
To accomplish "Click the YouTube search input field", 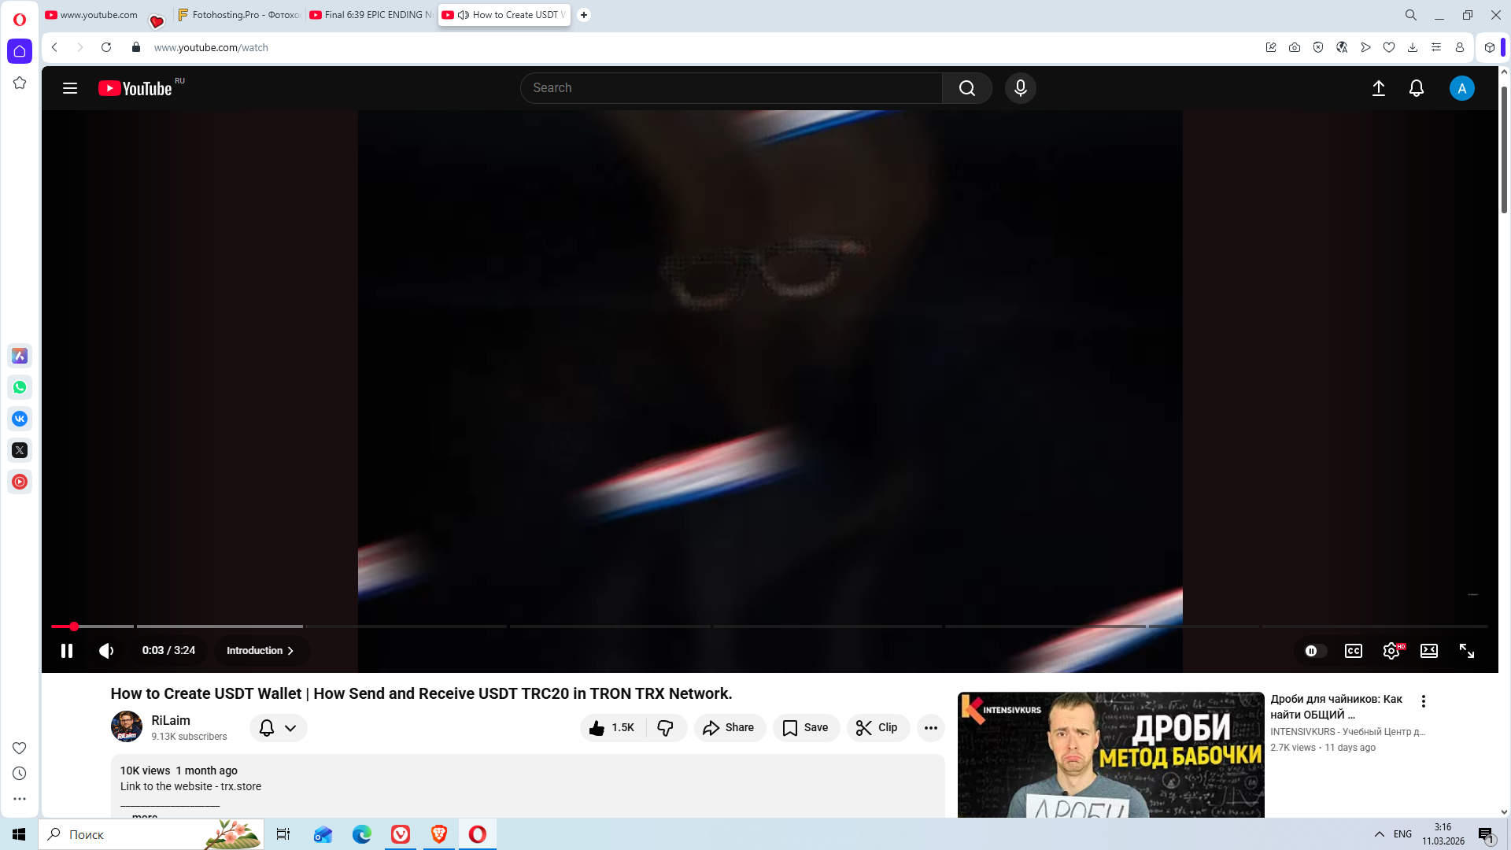I will pos(732,88).
